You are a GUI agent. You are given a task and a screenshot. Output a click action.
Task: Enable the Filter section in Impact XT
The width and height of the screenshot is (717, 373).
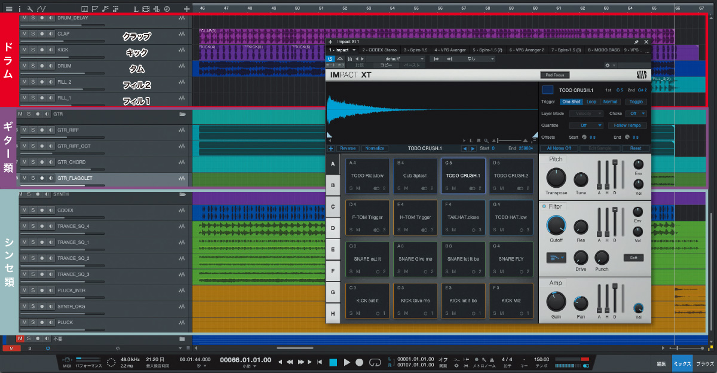(x=544, y=206)
